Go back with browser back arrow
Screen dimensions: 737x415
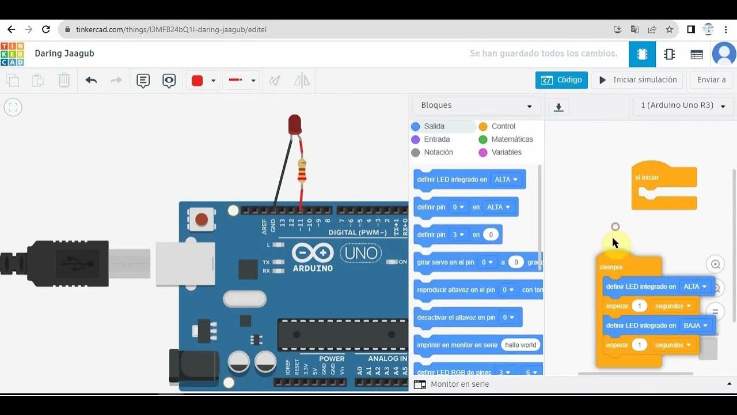point(11,29)
